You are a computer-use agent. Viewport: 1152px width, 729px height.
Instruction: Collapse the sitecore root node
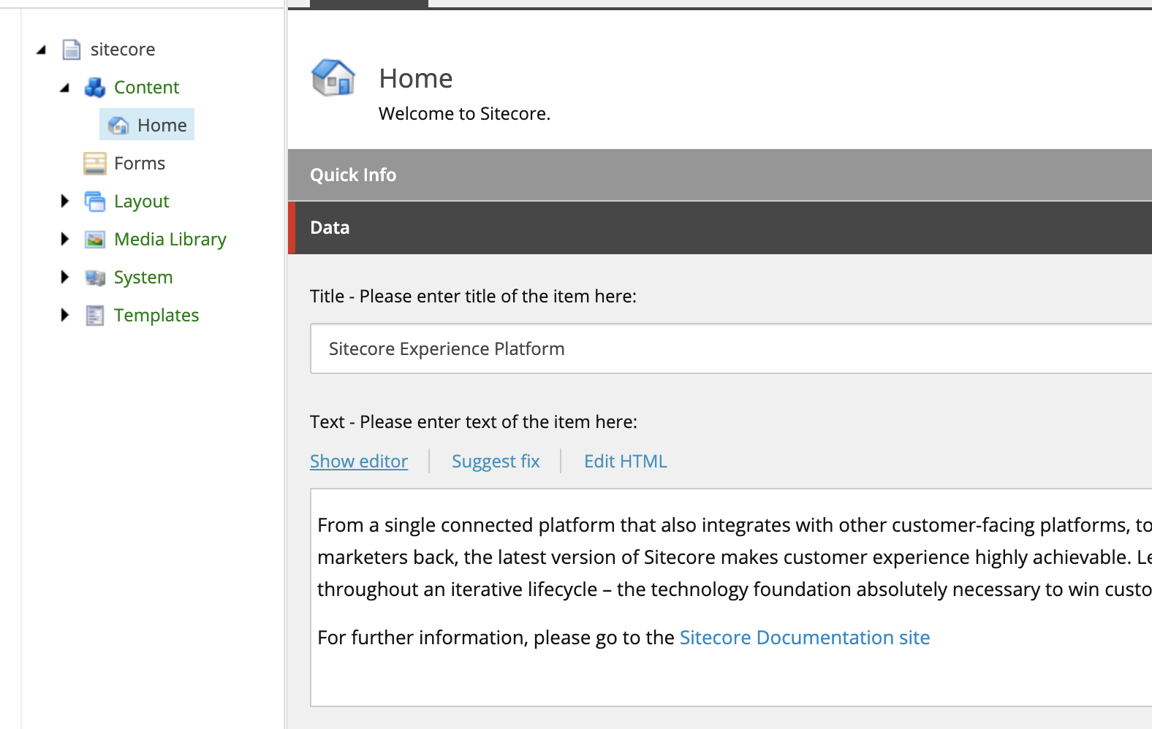coord(42,50)
